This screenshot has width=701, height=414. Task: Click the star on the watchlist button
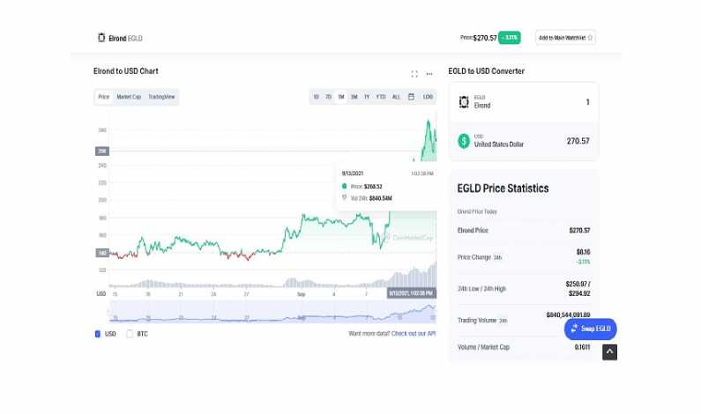tap(590, 38)
